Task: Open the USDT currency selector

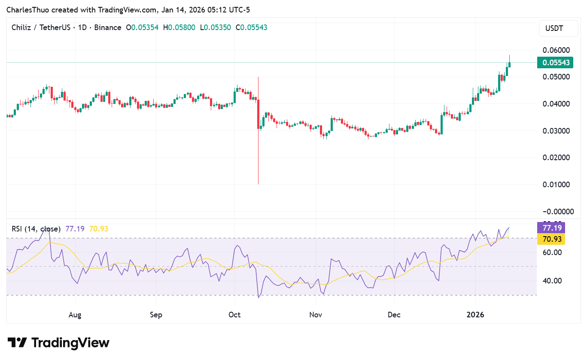Action: 554,29
